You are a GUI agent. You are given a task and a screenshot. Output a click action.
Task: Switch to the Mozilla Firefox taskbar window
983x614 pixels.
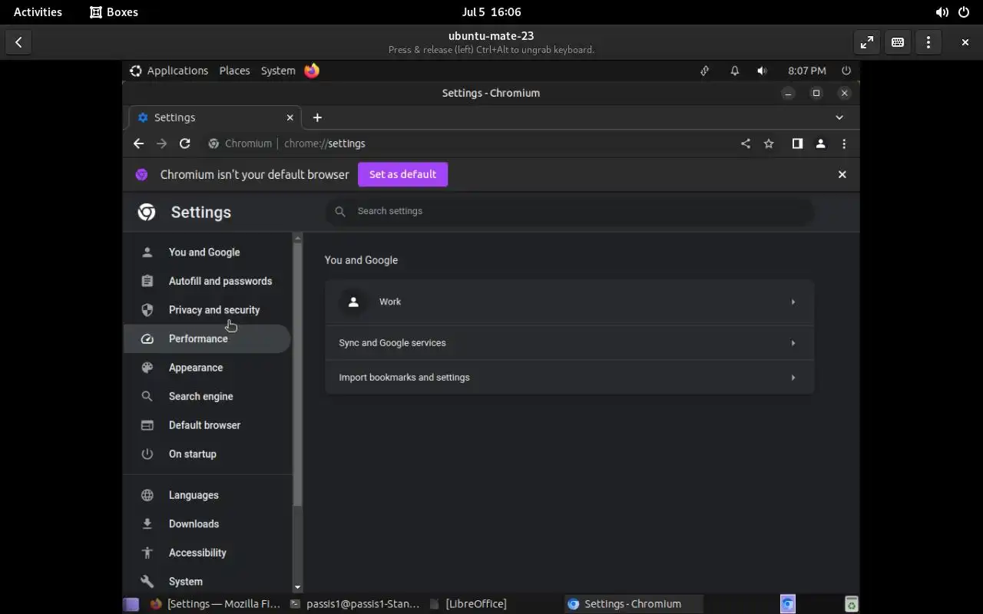216,604
